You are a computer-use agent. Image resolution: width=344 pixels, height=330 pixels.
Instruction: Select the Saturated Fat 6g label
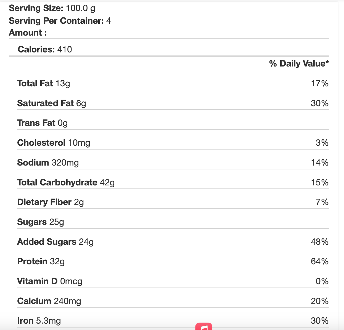pyautogui.click(x=51, y=103)
